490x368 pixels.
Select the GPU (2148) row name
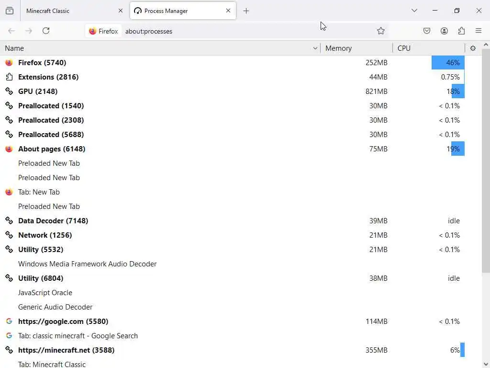(x=38, y=92)
